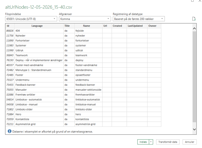Open the Afgrænser delimiter dropdown
Screen dimensions: 202x148
[x=85, y=19]
